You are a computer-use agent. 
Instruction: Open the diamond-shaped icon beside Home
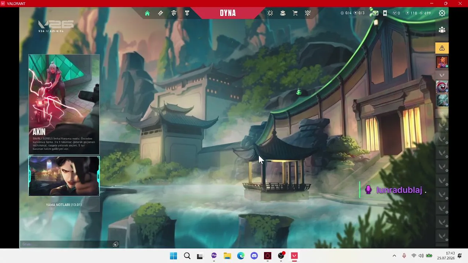tap(161, 13)
